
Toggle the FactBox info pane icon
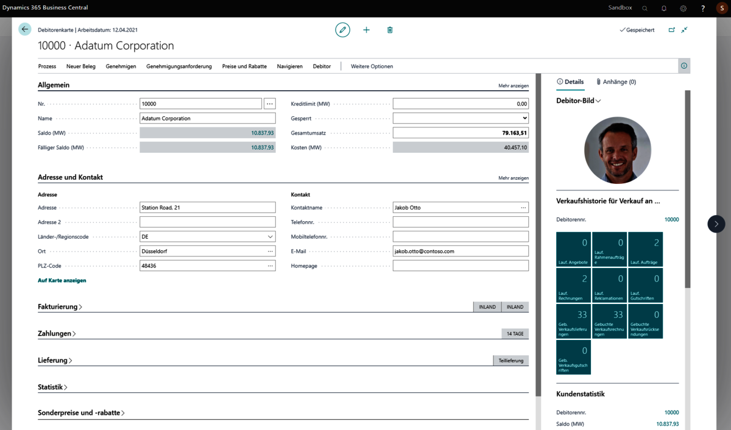(x=684, y=66)
